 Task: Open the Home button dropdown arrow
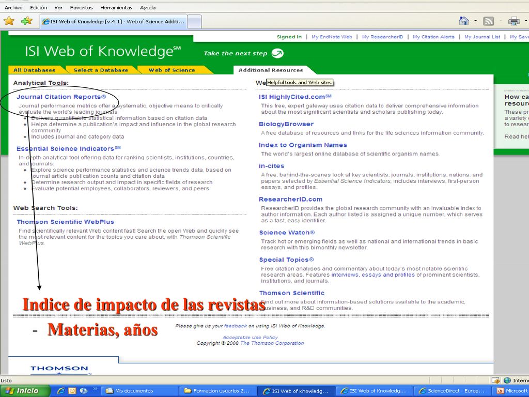475,21
